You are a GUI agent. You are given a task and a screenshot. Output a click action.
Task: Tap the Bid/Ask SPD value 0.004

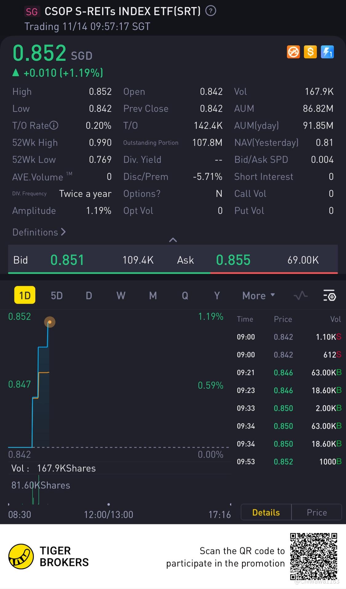(x=322, y=160)
